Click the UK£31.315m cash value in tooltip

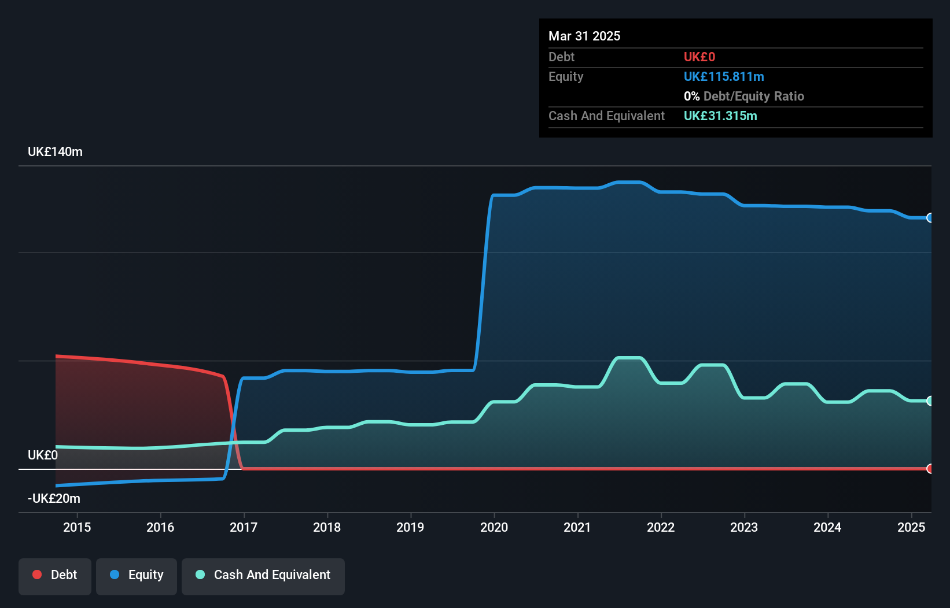pos(720,116)
